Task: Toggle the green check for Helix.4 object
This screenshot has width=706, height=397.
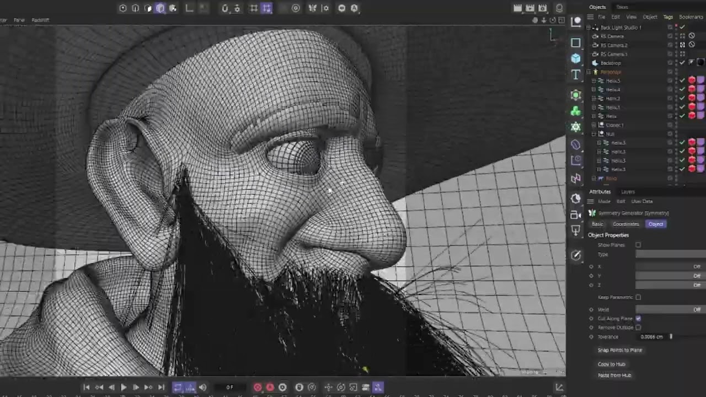Action: (x=682, y=89)
